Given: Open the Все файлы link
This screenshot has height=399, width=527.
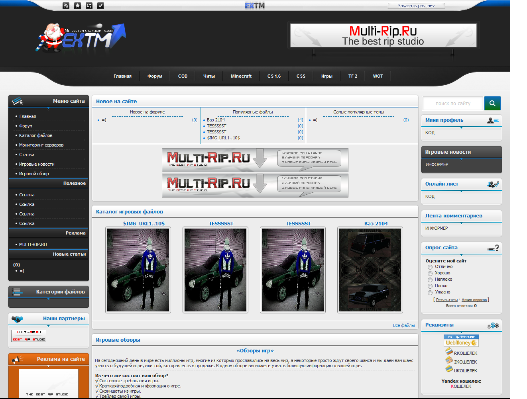Looking at the screenshot, I should point(403,325).
